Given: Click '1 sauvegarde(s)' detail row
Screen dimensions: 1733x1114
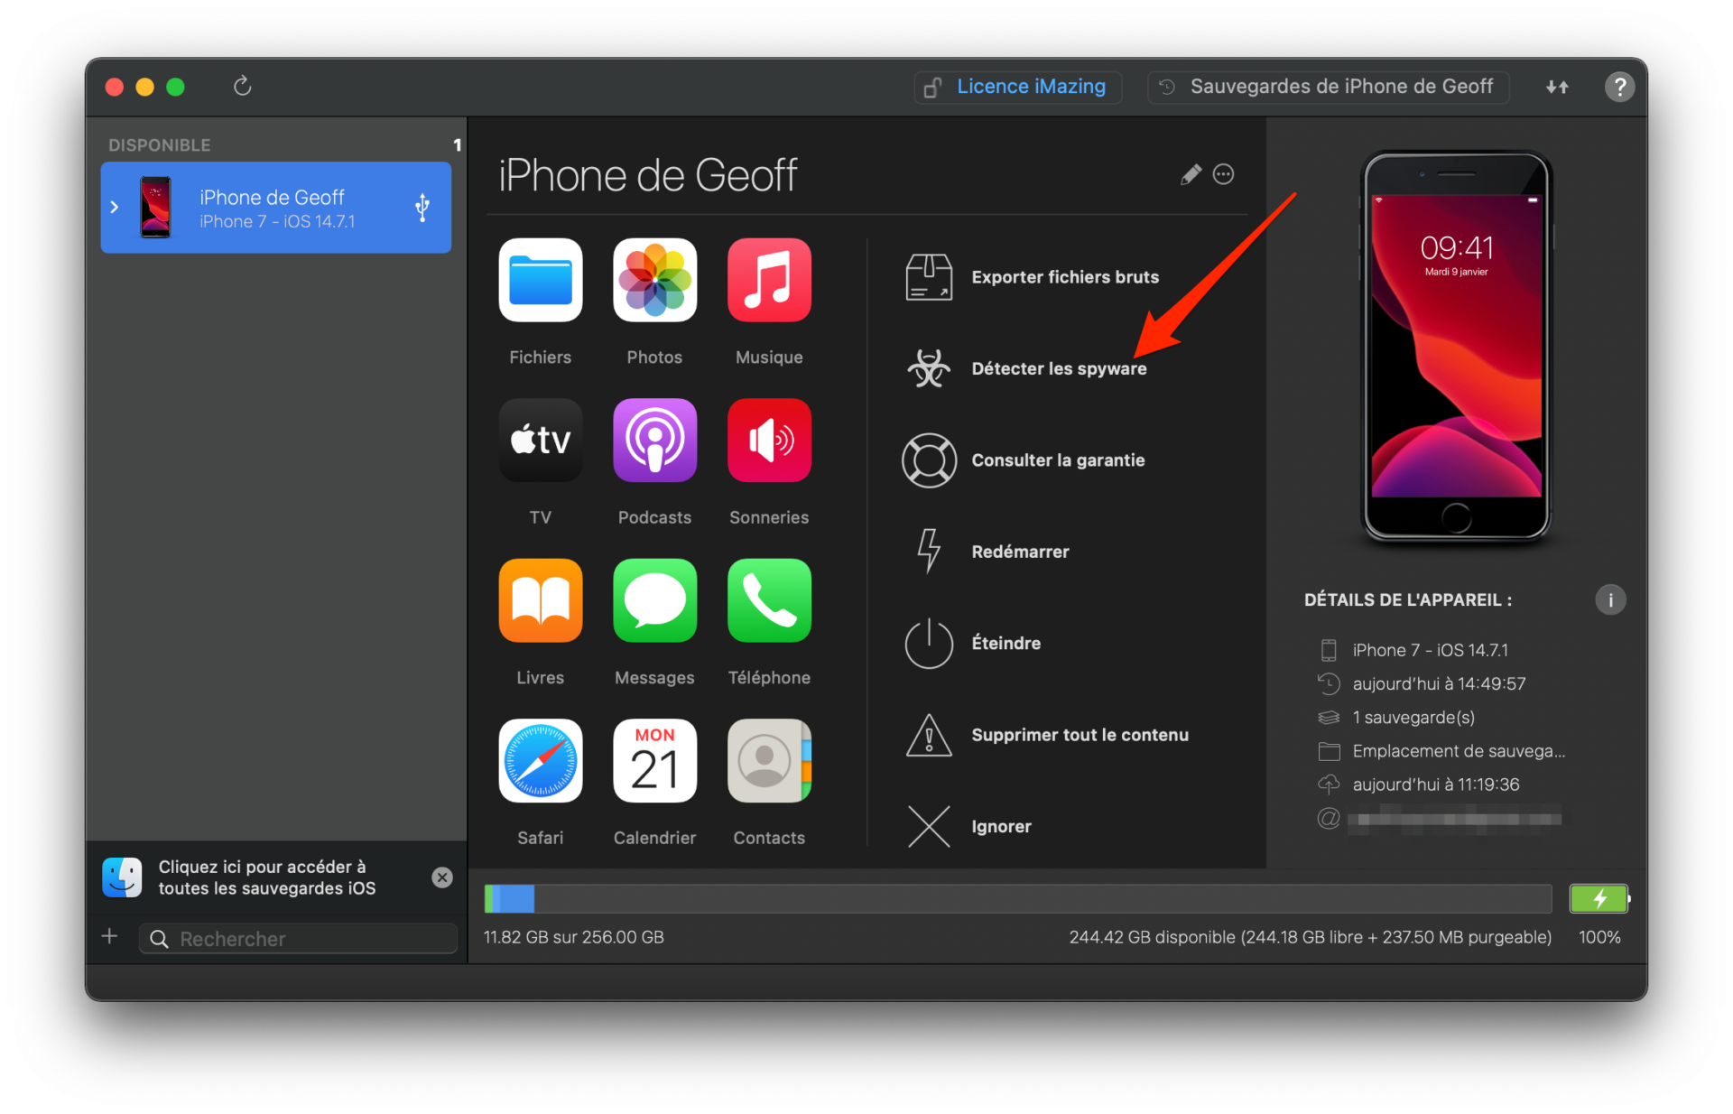Looking at the screenshot, I should pos(1396,718).
